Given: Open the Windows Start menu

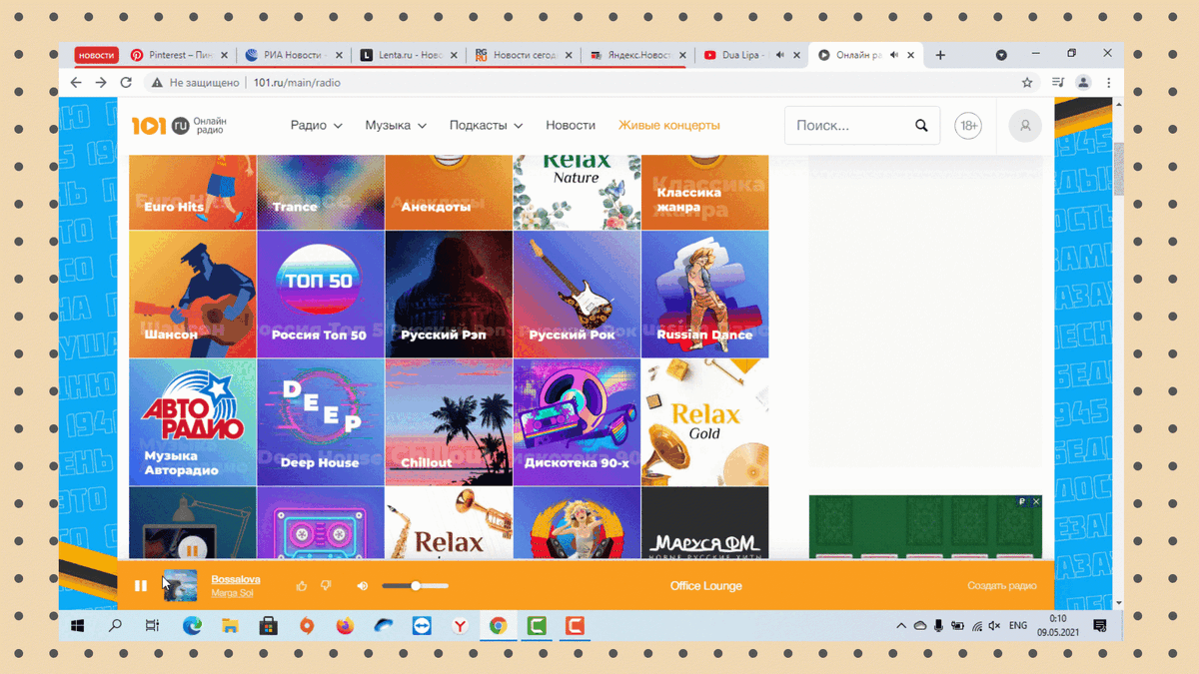Looking at the screenshot, I should [x=78, y=626].
